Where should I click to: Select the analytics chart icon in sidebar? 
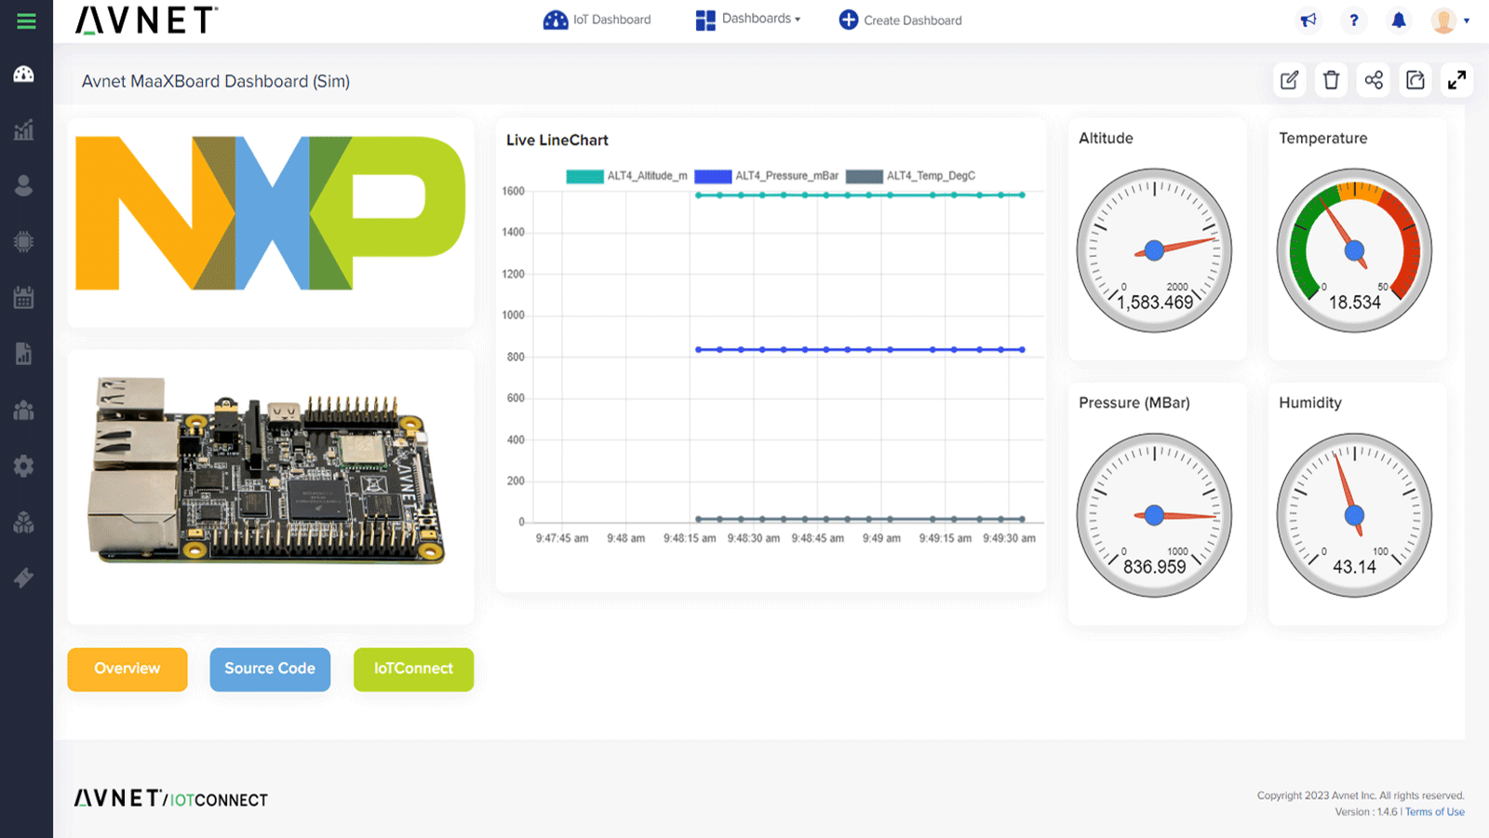(25, 129)
